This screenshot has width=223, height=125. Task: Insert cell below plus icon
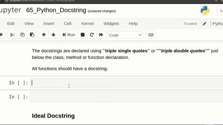[x=1, y=35]
